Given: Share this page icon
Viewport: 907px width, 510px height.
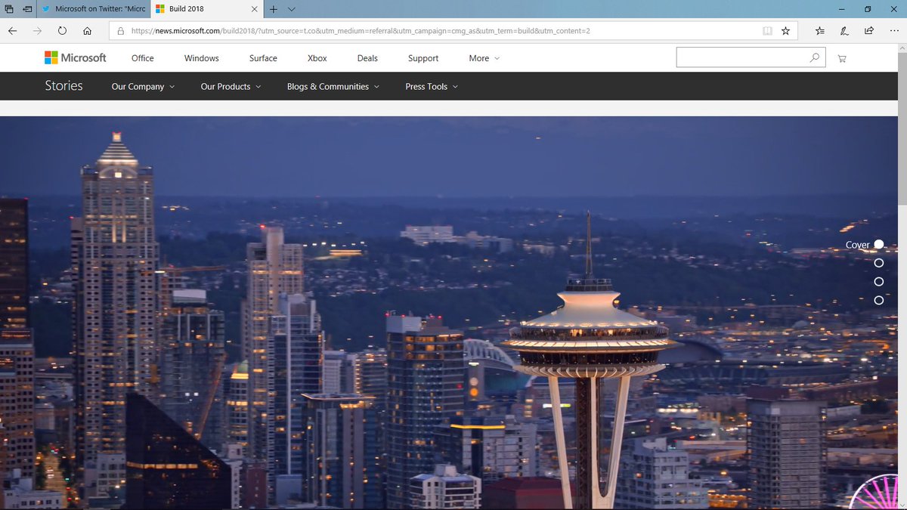Looking at the screenshot, I should click(869, 31).
